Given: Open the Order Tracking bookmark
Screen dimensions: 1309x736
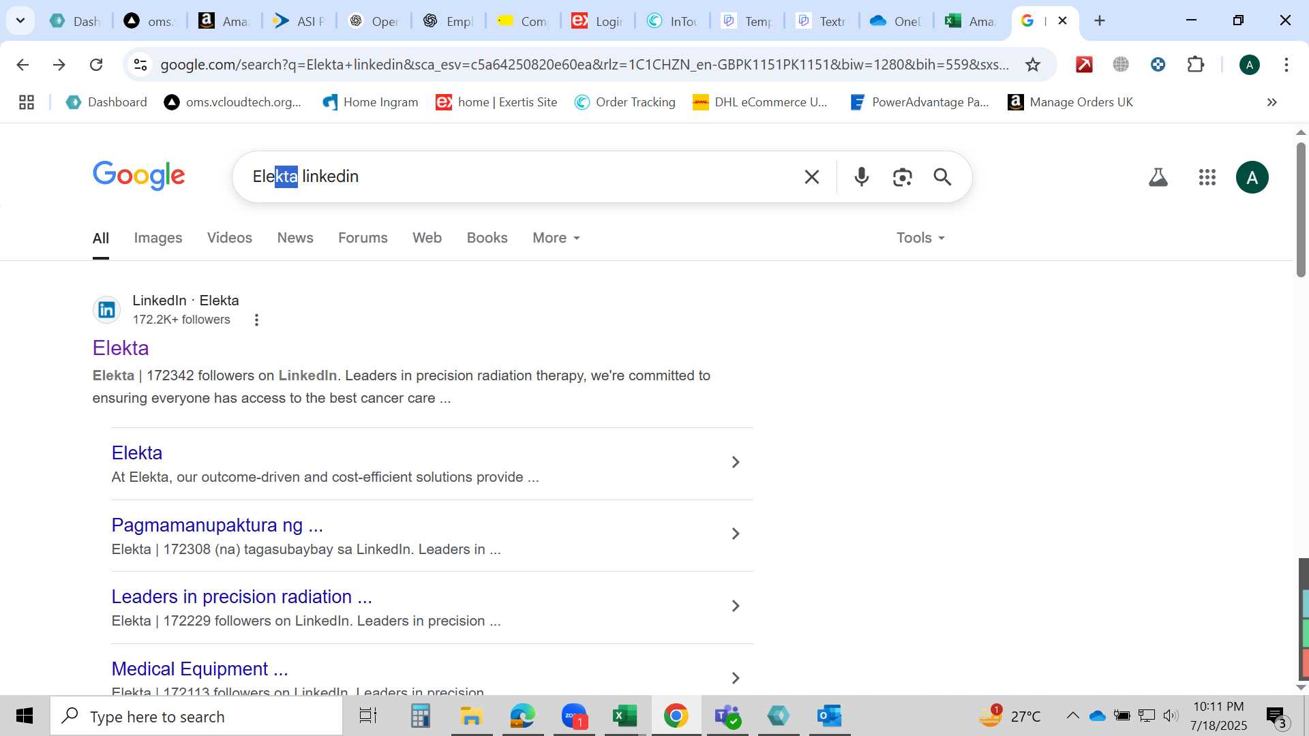Looking at the screenshot, I should 625,102.
